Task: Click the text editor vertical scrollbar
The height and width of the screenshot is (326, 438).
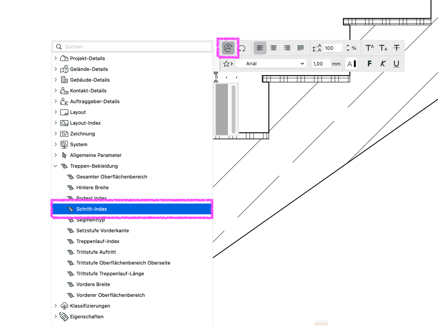Action: 234,109
